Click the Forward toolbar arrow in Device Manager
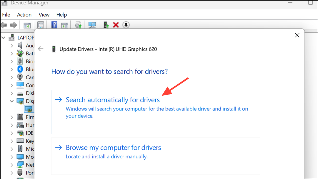The image size is (318, 179). [14, 25]
